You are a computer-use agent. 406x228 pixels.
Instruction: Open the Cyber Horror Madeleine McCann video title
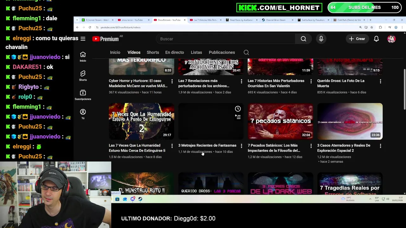[138, 83]
